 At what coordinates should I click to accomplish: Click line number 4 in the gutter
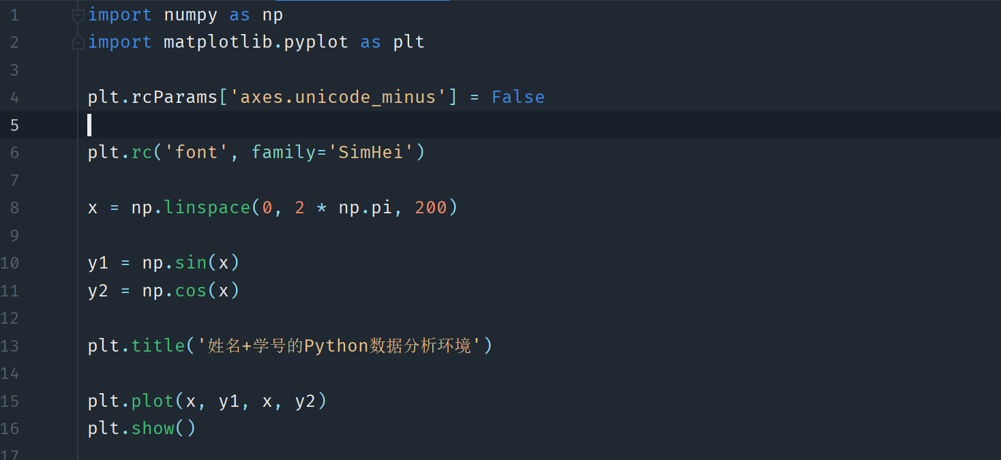(x=14, y=97)
